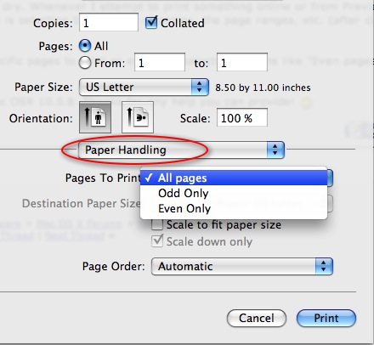This screenshot has height=345, width=374.
Task: Choose All pages from the menu
Action: tap(234, 178)
